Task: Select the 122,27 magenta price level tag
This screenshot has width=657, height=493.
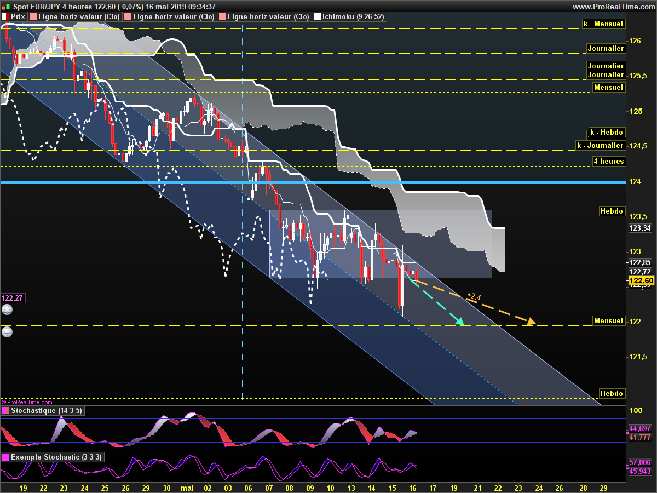Action: [12, 298]
